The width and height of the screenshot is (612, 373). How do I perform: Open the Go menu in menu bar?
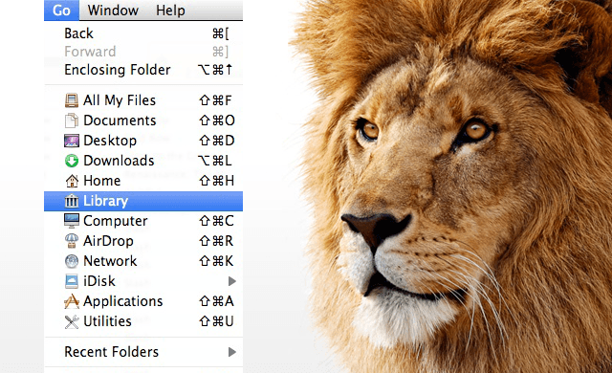[61, 11]
